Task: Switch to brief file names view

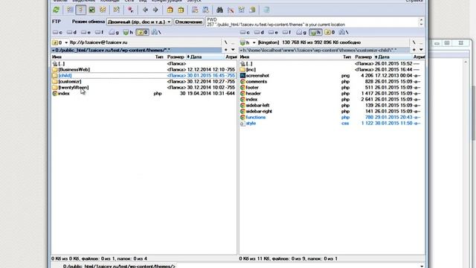Action: pos(70,10)
